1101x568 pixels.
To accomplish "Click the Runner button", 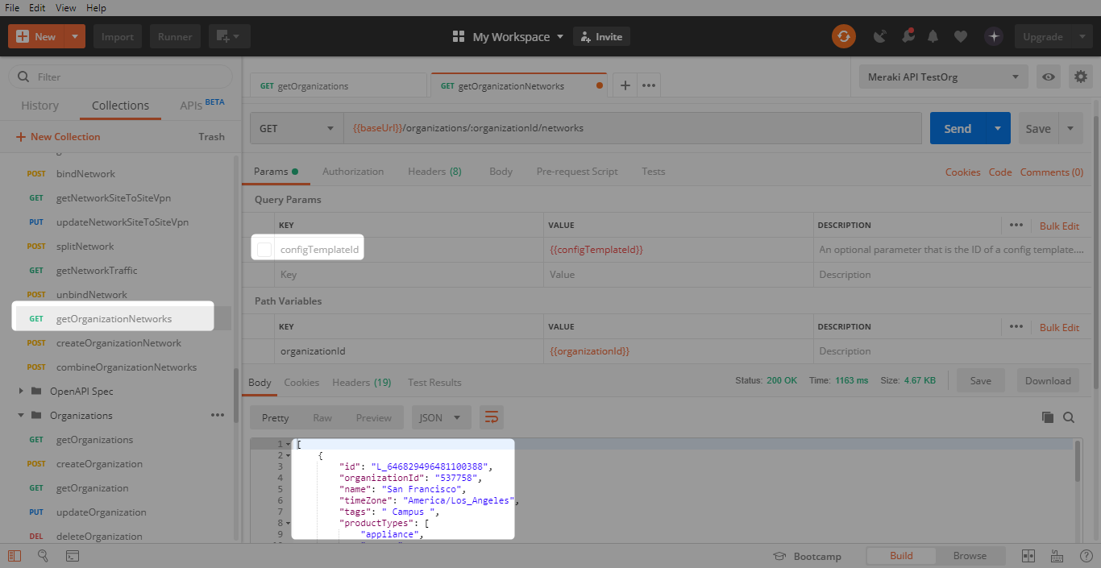I will pyautogui.click(x=175, y=36).
